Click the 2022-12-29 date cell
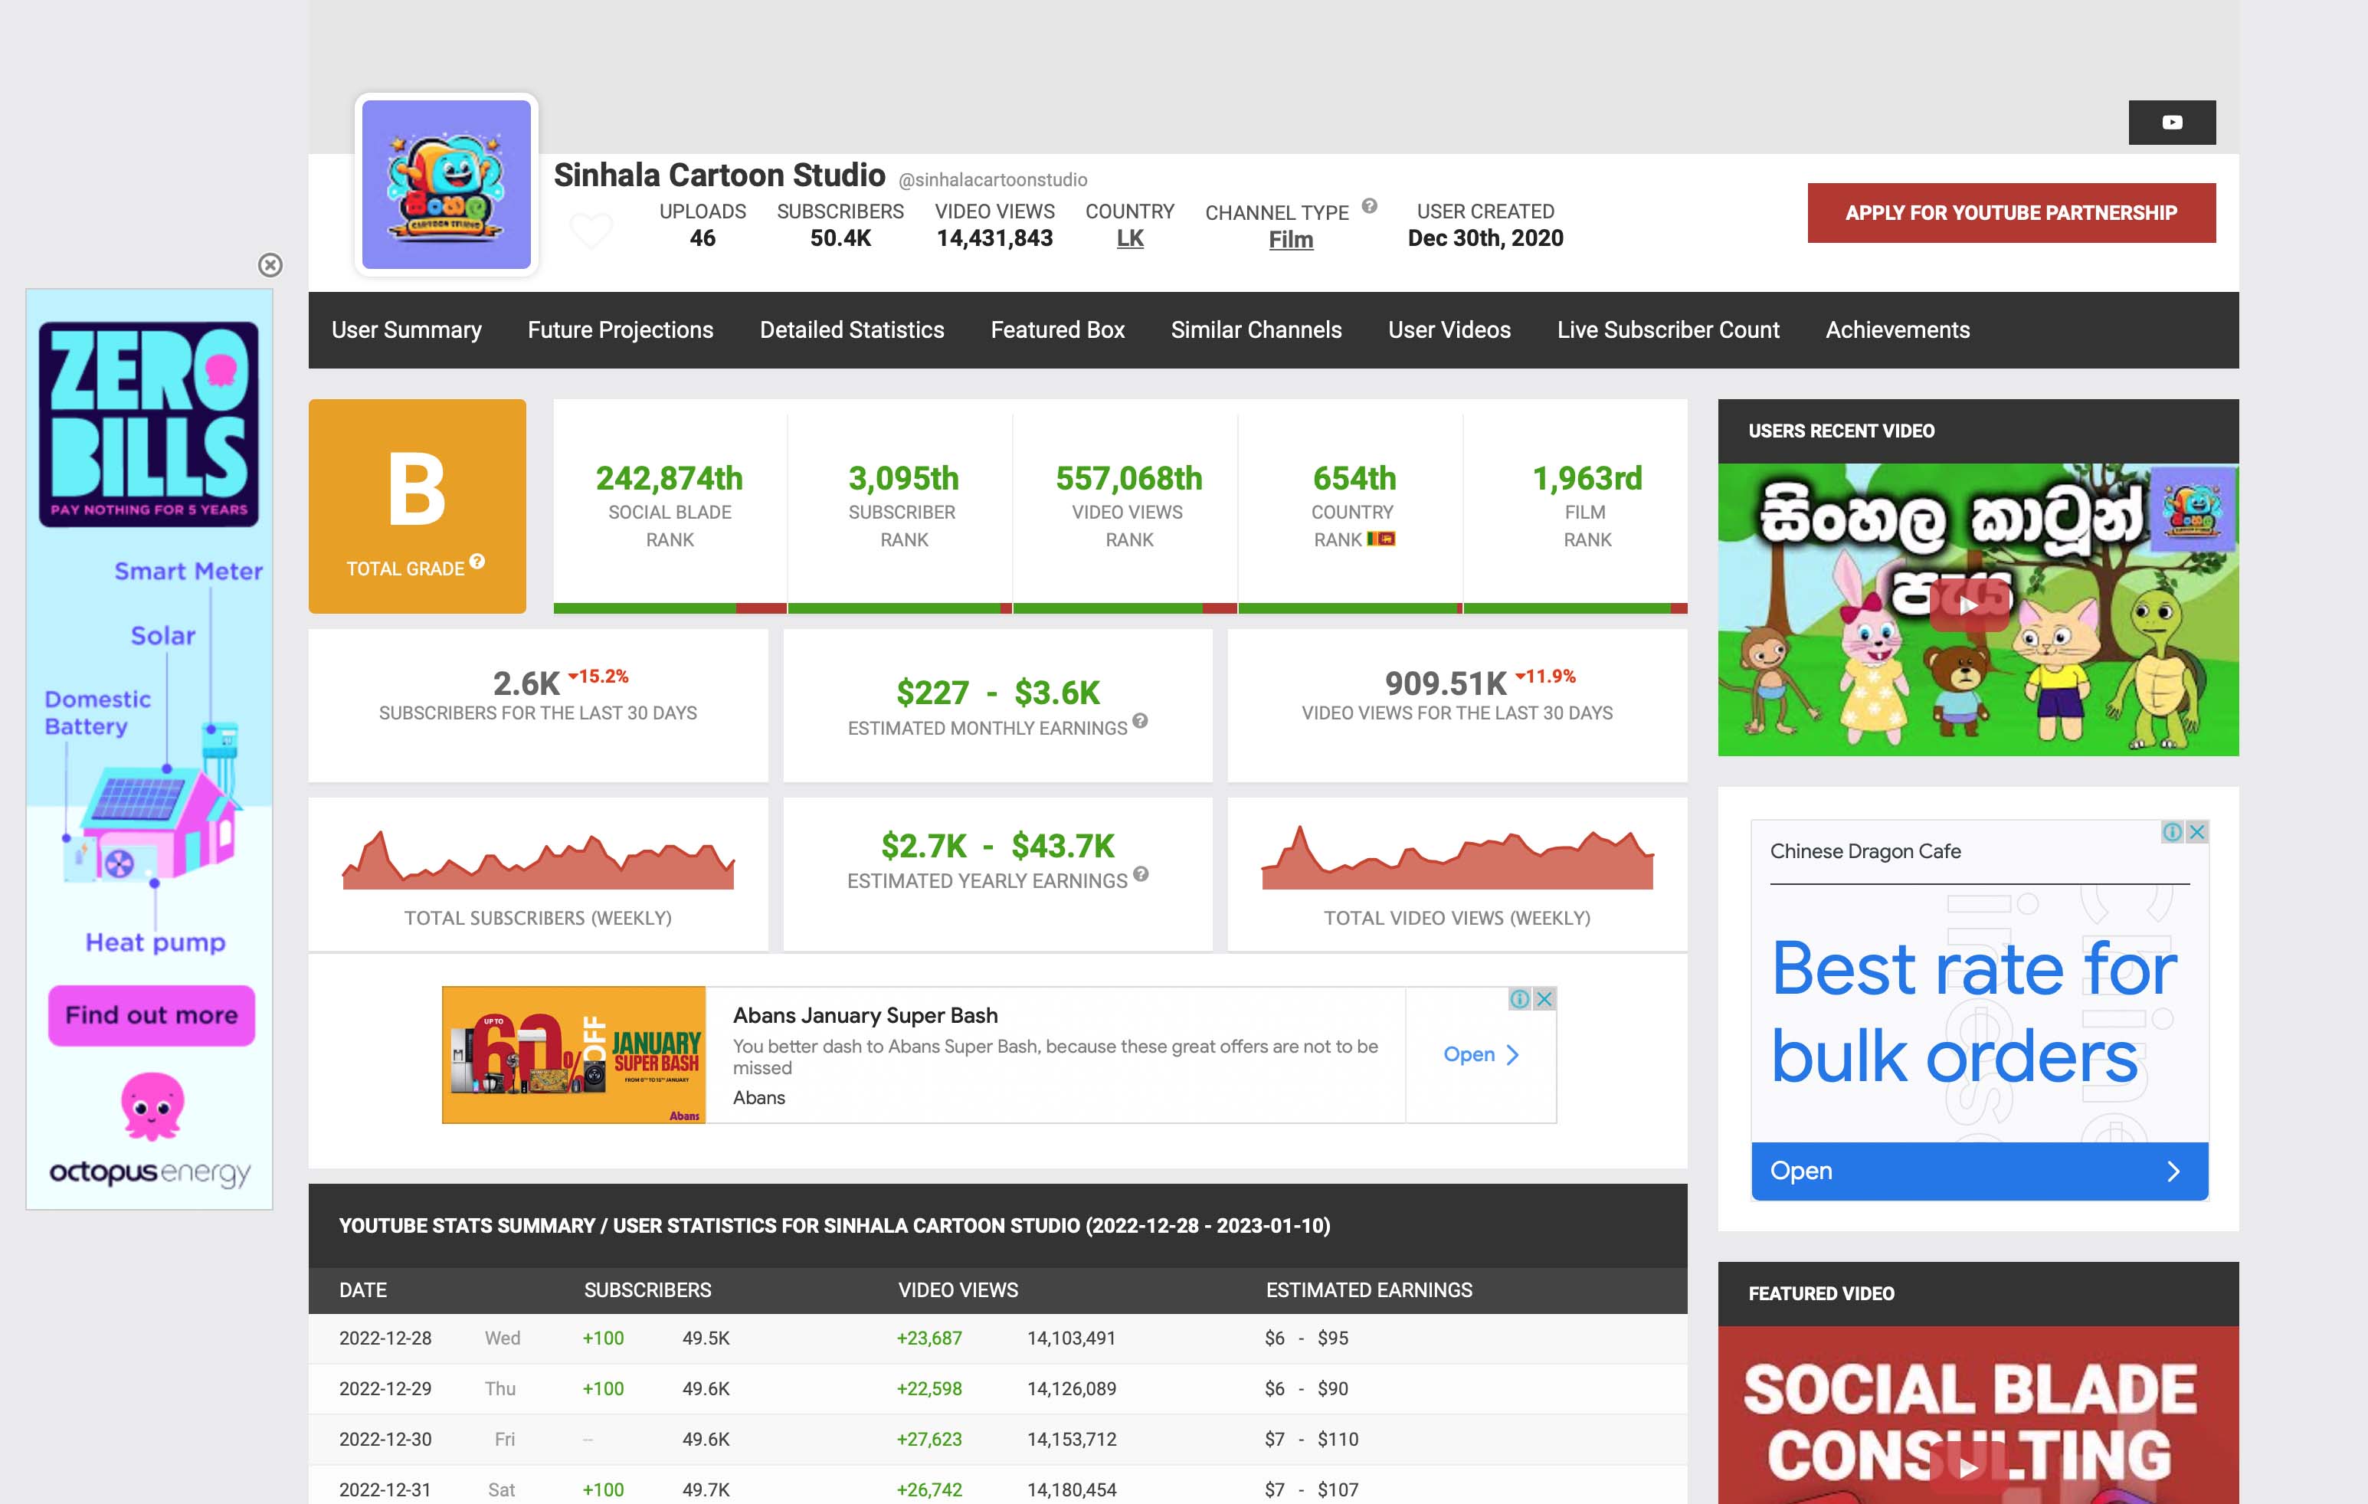2368x1504 pixels. pos(385,1388)
